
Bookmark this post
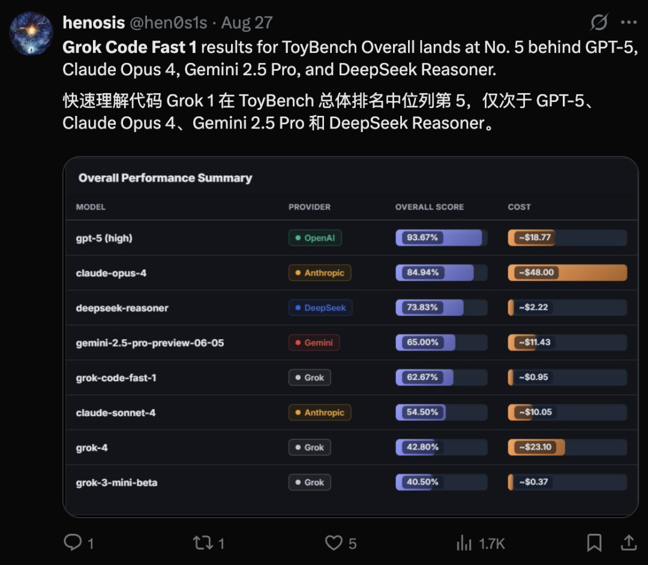593,543
